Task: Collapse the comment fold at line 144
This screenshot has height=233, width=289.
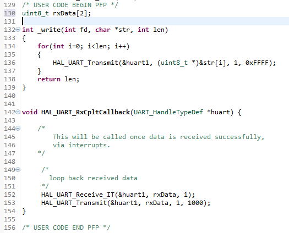Action: [x=18, y=128]
